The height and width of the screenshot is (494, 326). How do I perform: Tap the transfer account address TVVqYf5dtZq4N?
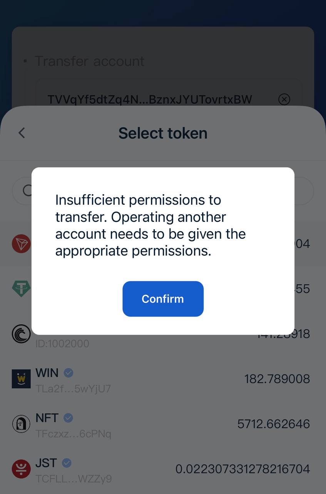[150, 100]
